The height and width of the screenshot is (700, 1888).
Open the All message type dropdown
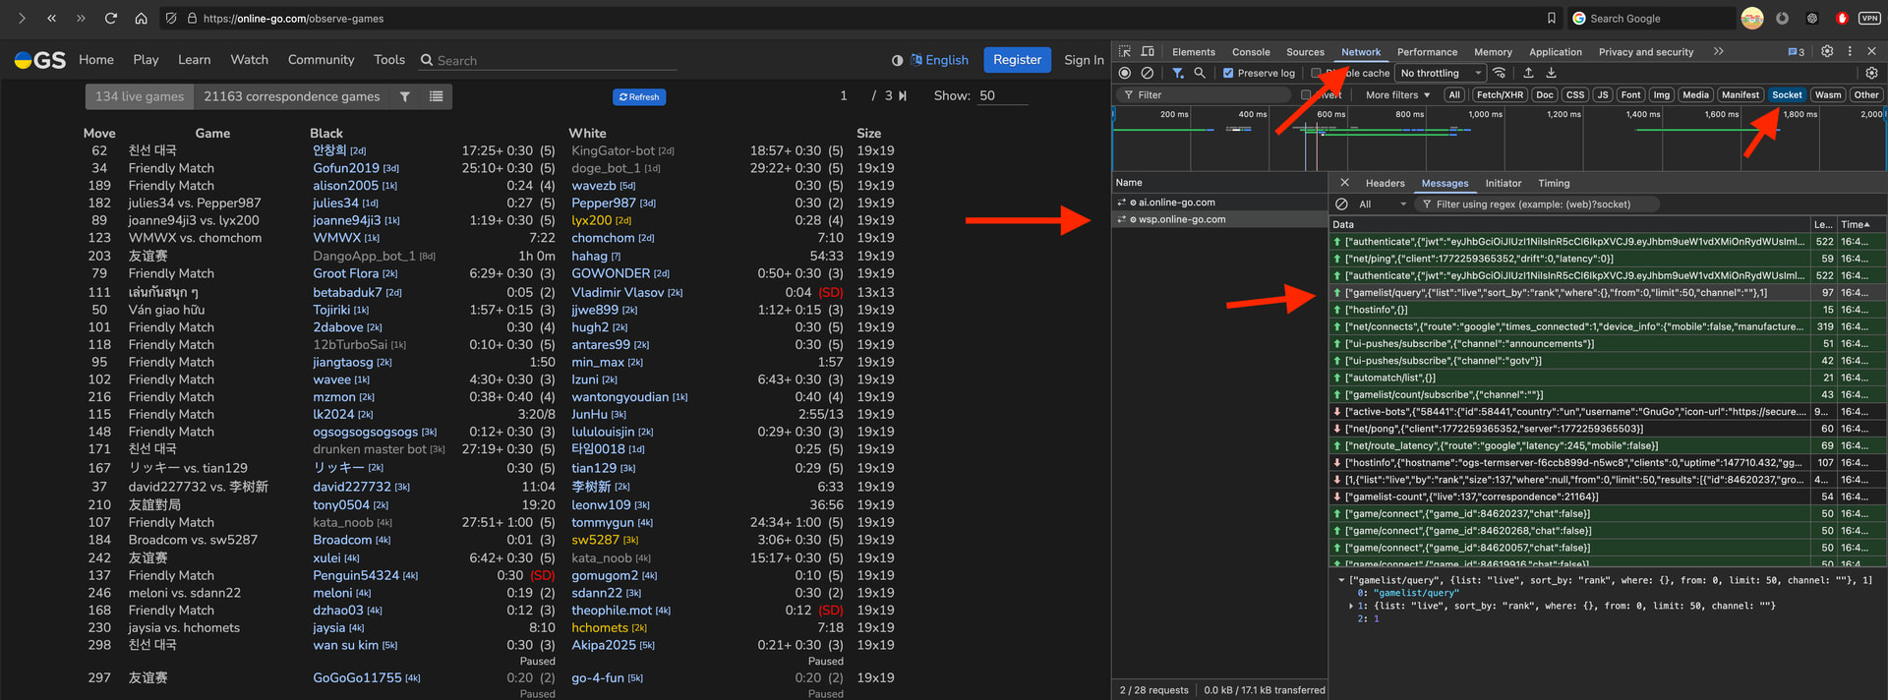1382,204
